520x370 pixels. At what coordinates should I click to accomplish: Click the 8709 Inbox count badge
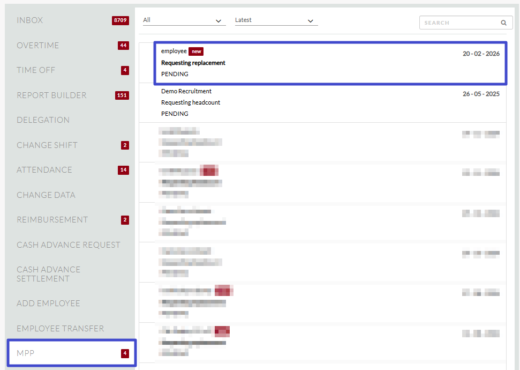120,20
